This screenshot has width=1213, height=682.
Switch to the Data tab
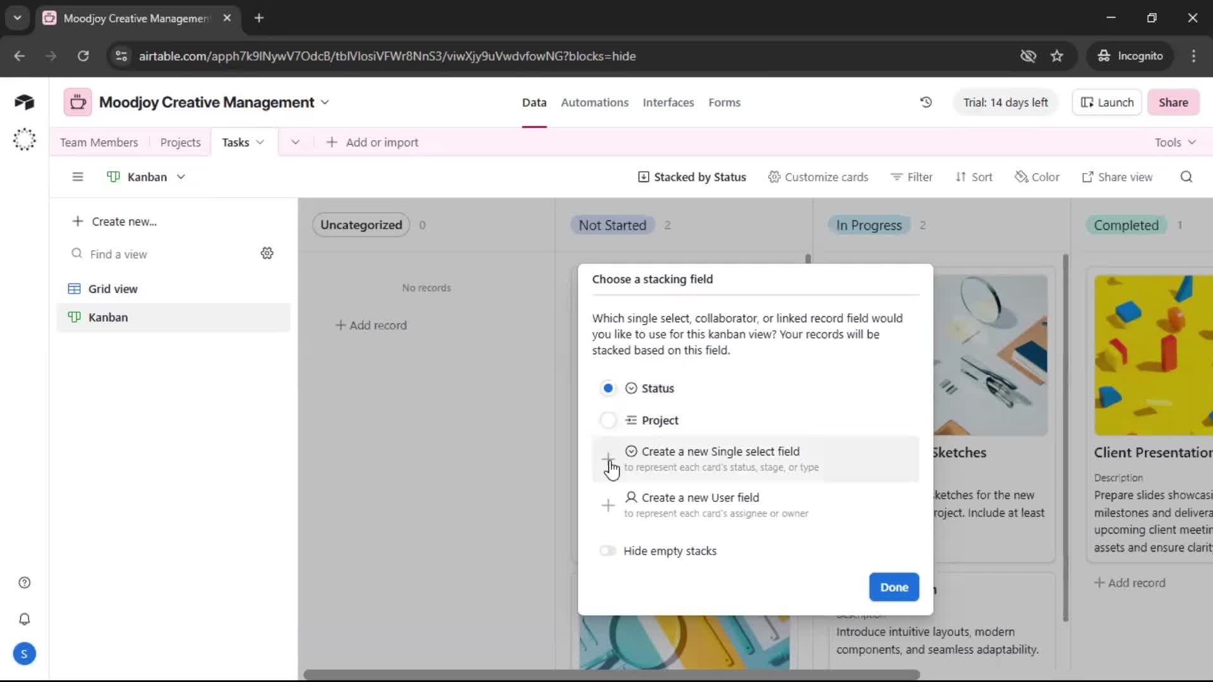534,102
